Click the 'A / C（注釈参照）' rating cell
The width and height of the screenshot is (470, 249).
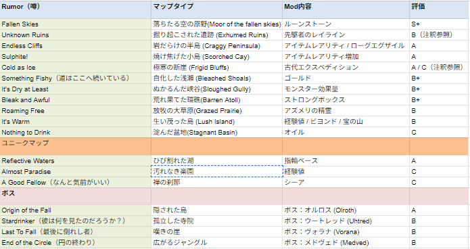[440, 67]
